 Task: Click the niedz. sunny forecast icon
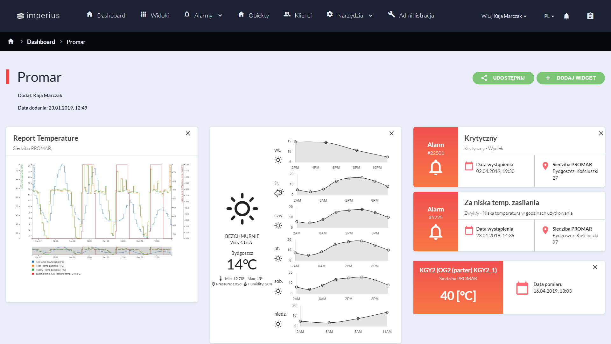pos(278,324)
